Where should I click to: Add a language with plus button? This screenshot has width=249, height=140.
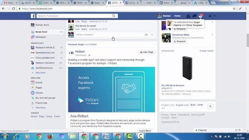[x=210, y=106]
